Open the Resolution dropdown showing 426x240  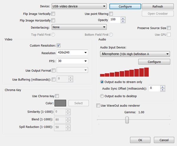[x=72, y=53]
